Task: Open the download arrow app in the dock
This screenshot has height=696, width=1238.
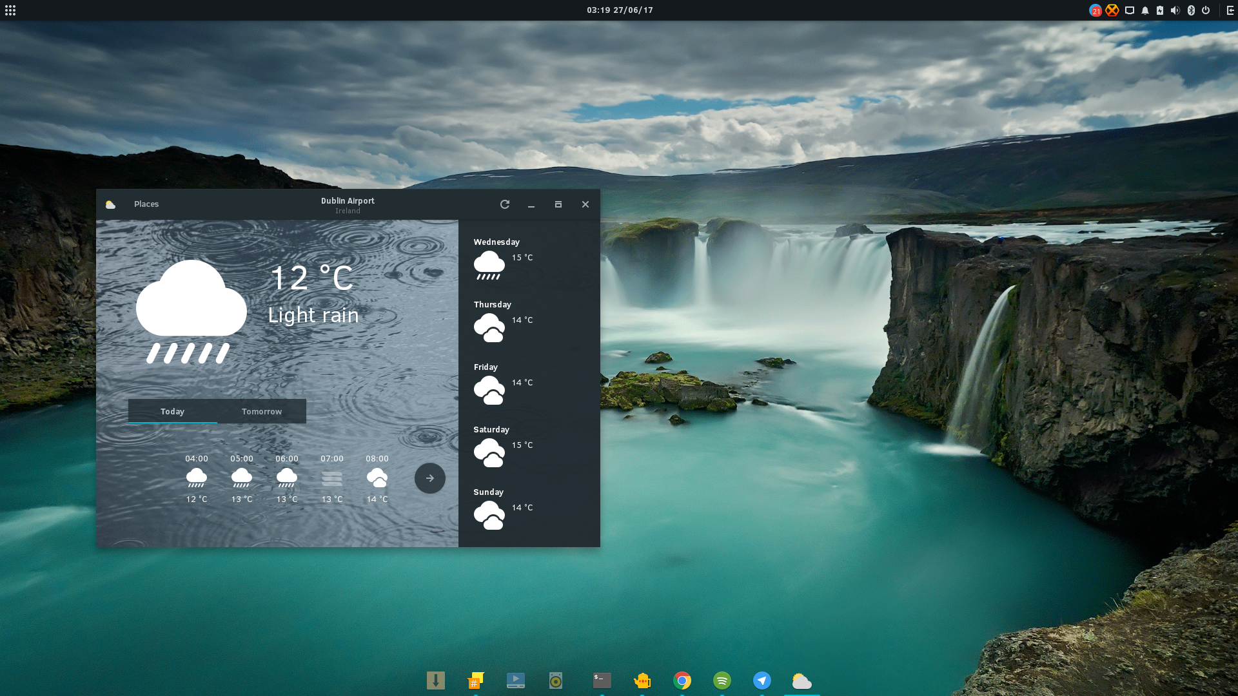Action: click(x=436, y=681)
